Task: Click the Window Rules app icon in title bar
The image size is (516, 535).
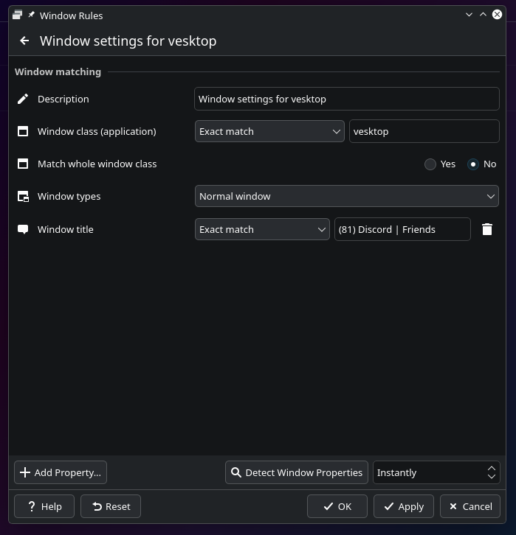Action: pos(17,15)
